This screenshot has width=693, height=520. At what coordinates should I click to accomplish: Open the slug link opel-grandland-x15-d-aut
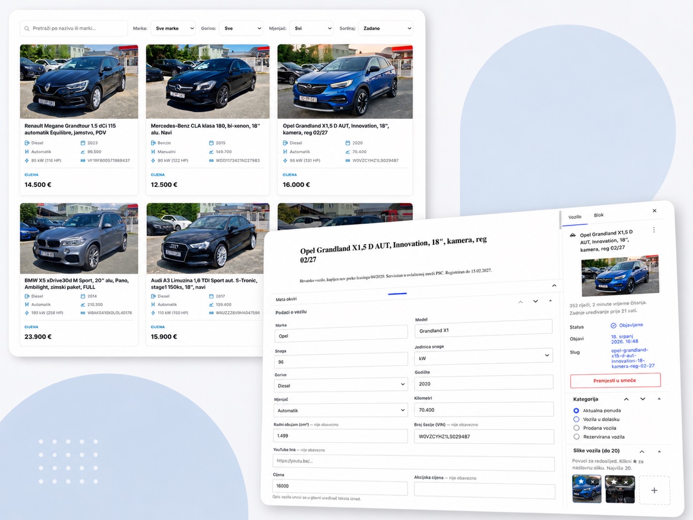pos(633,358)
